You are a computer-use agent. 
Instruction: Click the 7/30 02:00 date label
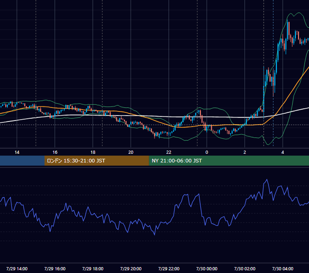245,268
